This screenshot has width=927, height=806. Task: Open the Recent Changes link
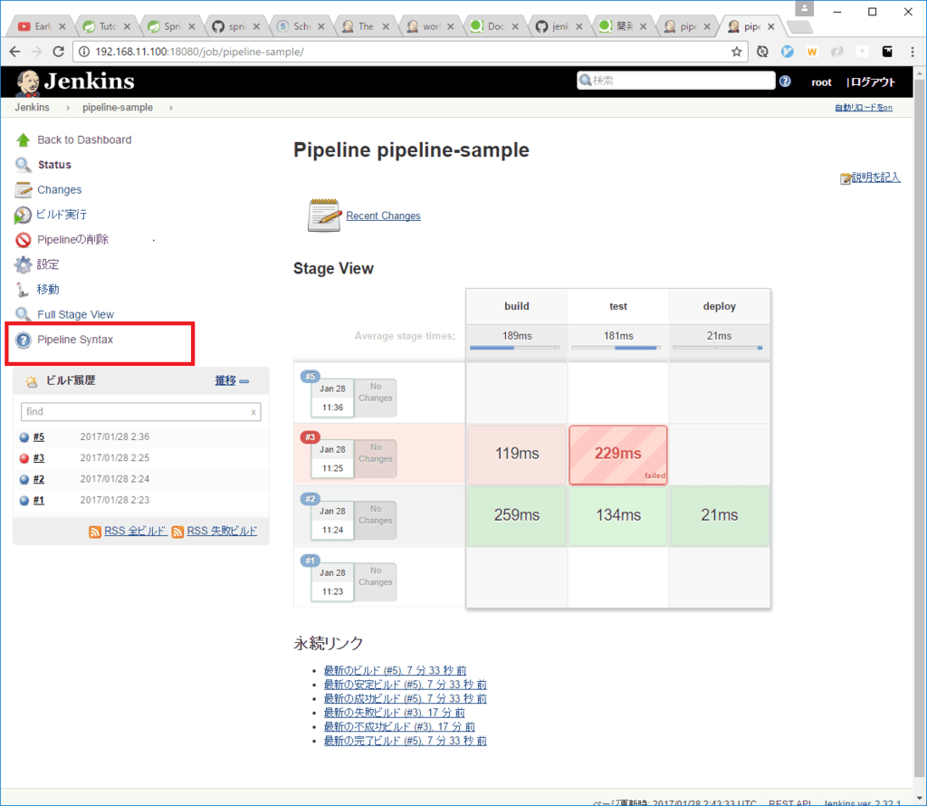(x=383, y=216)
